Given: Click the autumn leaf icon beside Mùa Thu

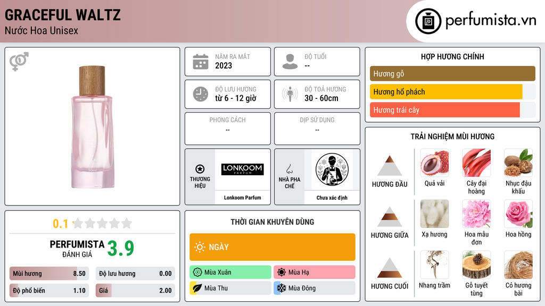Looking at the screenshot, I should 197,288.
